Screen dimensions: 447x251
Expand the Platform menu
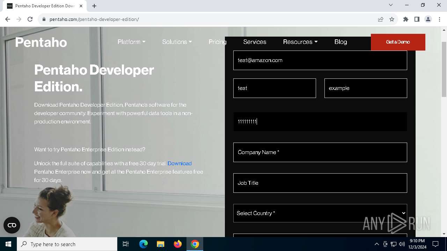[131, 42]
